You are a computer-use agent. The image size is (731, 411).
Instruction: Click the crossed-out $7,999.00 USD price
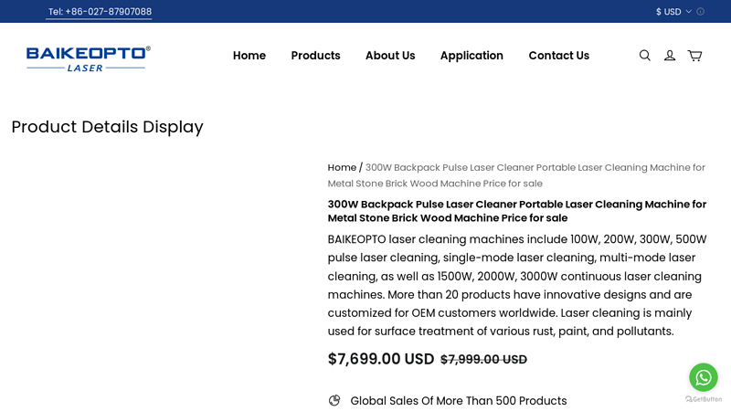483,360
